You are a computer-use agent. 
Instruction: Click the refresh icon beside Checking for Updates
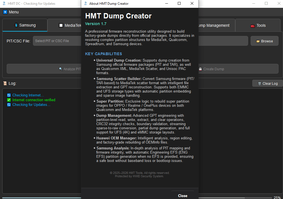(9, 105)
